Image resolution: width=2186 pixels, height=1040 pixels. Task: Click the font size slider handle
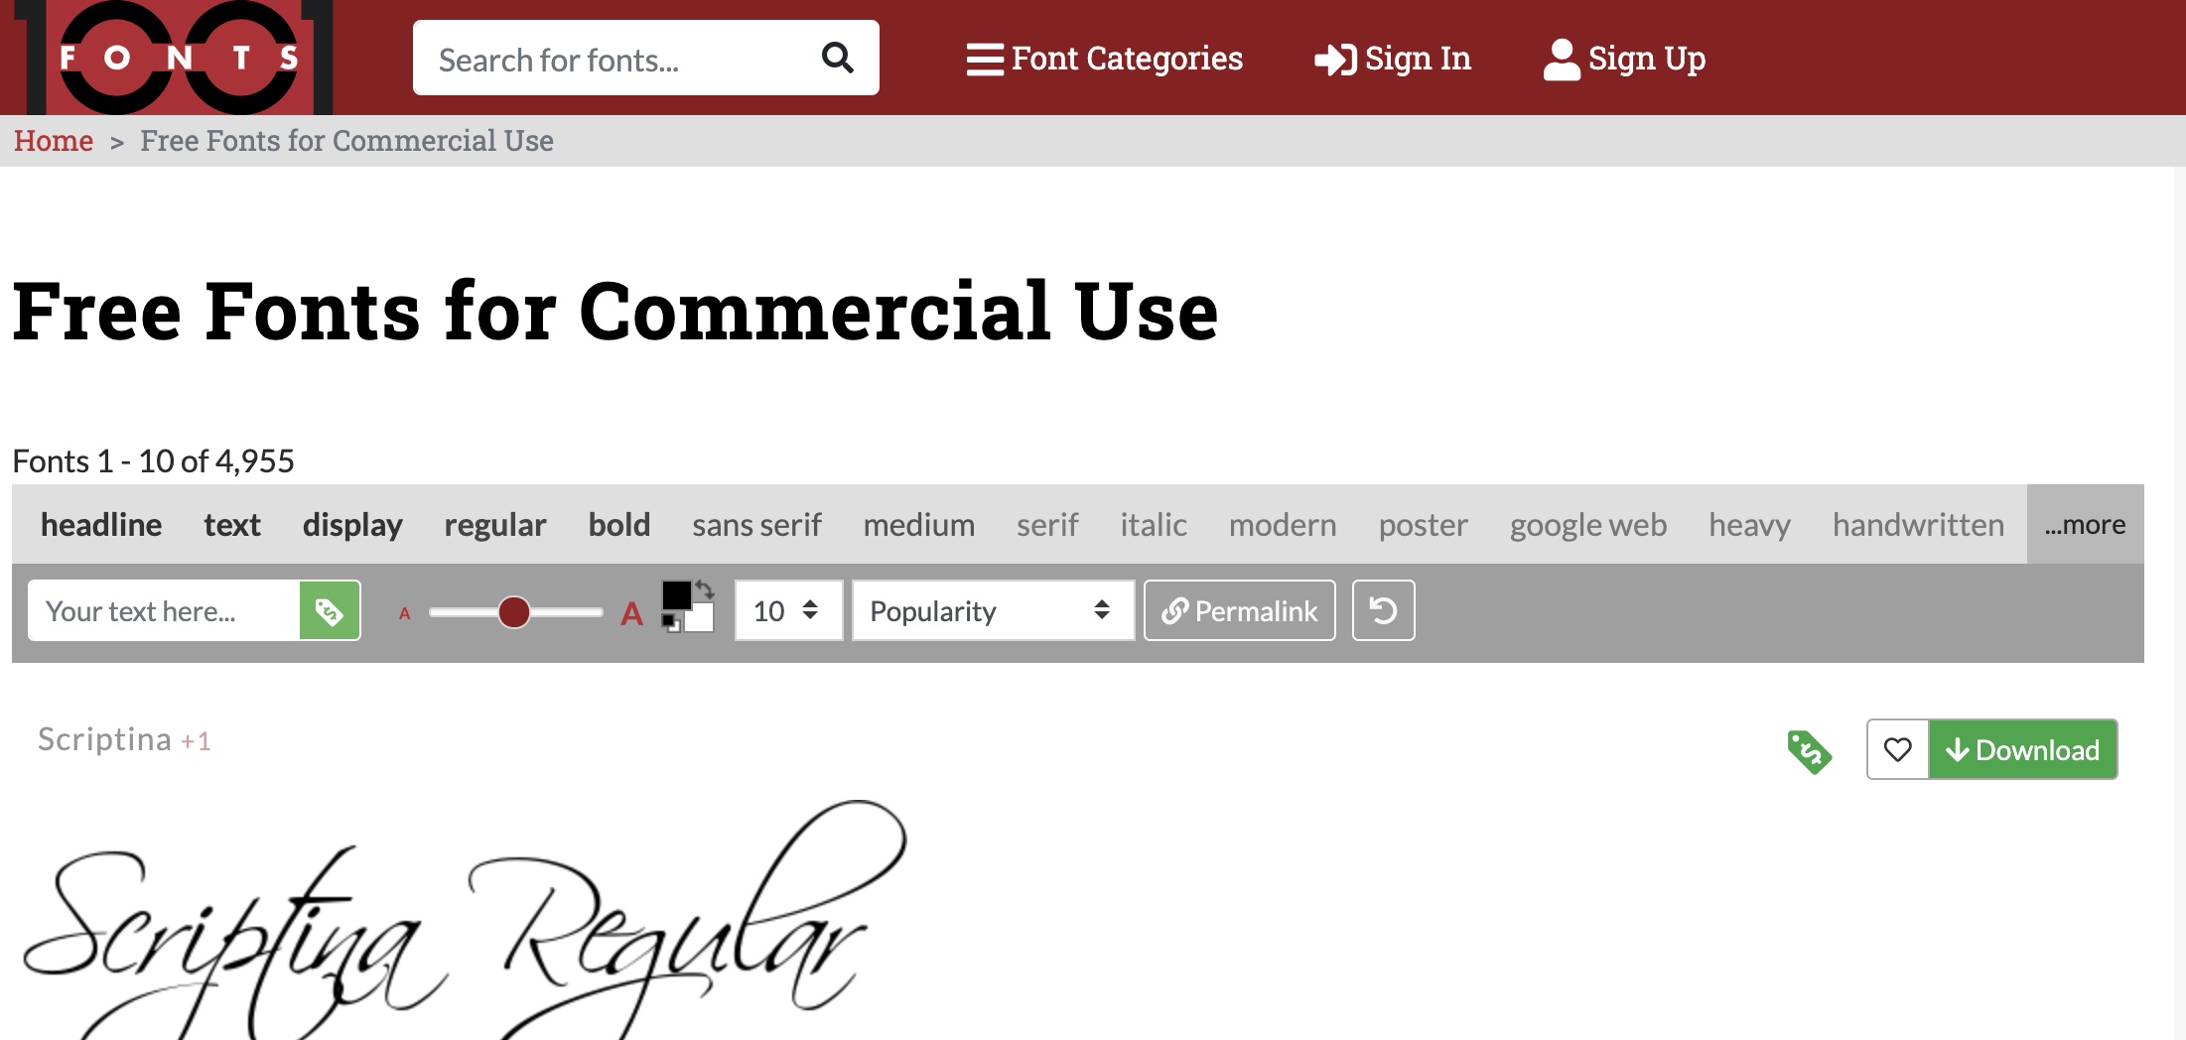pyautogui.click(x=514, y=612)
